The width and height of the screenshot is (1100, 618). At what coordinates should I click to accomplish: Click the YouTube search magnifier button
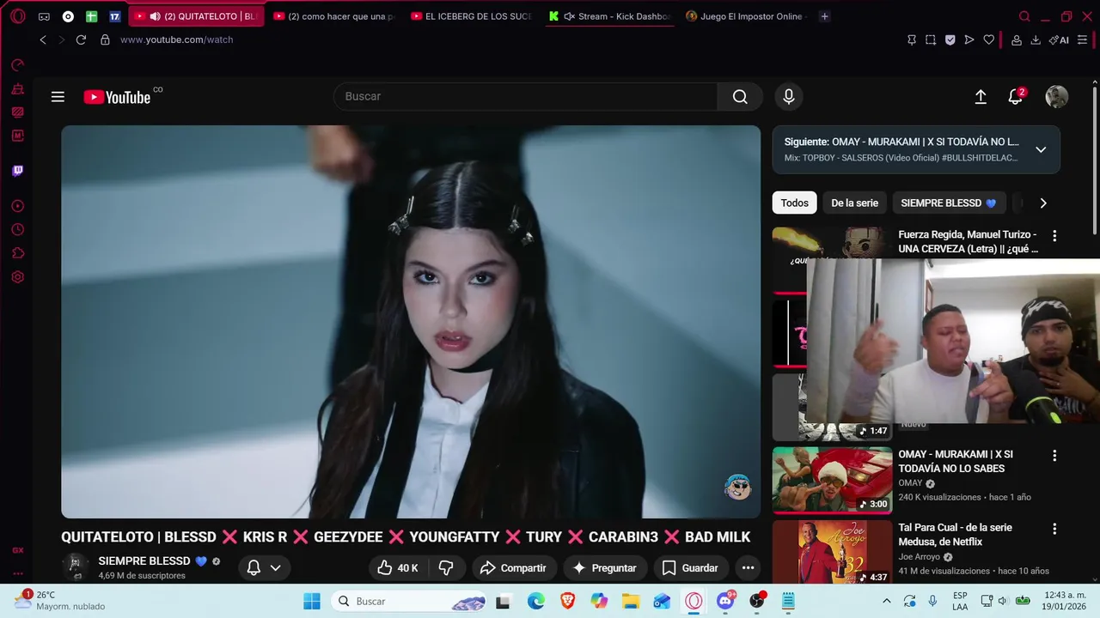click(x=740, y=96)
